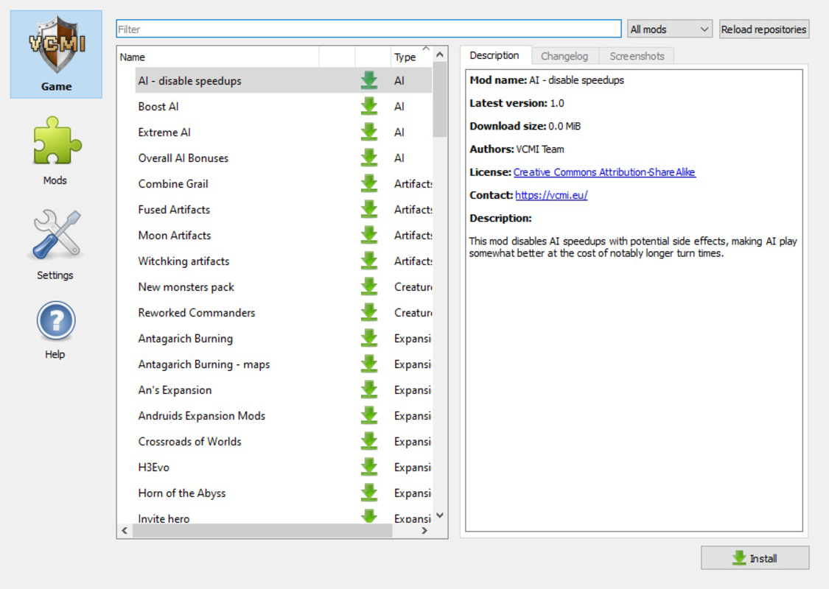Viewport: 829px width, 589px height.
Task: Sort mod list by Name column header
Action: [218, 57]
